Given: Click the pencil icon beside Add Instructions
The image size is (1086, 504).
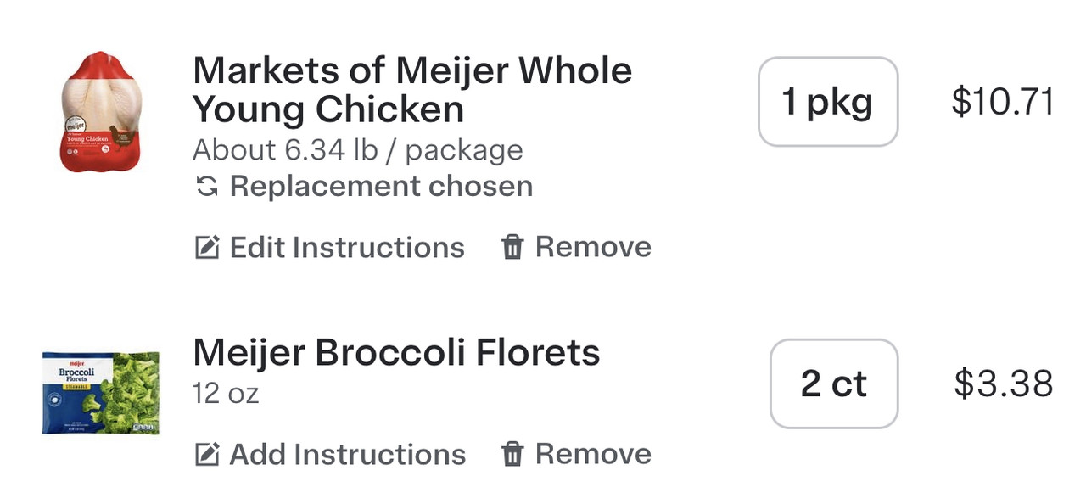Looking at the screenshot, I should [x=207, y=455].
